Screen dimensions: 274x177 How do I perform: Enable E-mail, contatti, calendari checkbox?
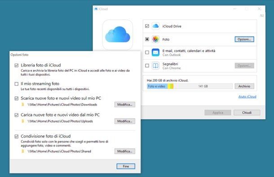[x=147, y=52]
